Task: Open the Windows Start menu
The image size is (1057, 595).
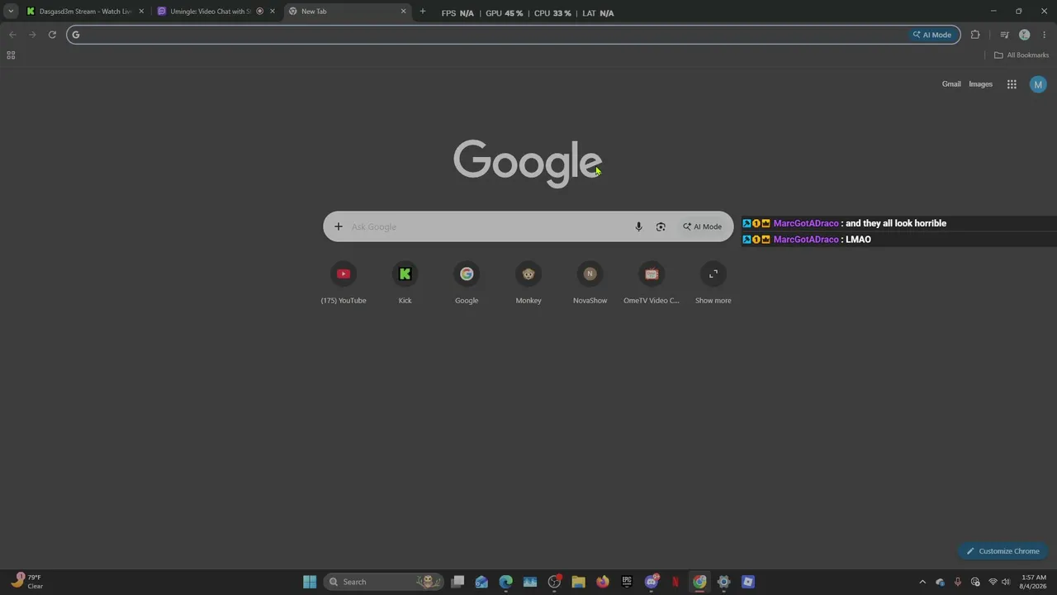Action: pyautogui.click(x=310, y=582)
